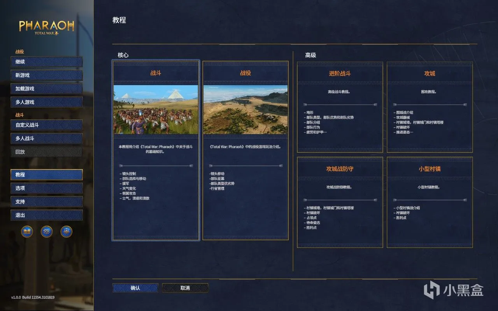Click the 高级 section heading
Viewport: 498px width, 311px height.
(310, 55)
